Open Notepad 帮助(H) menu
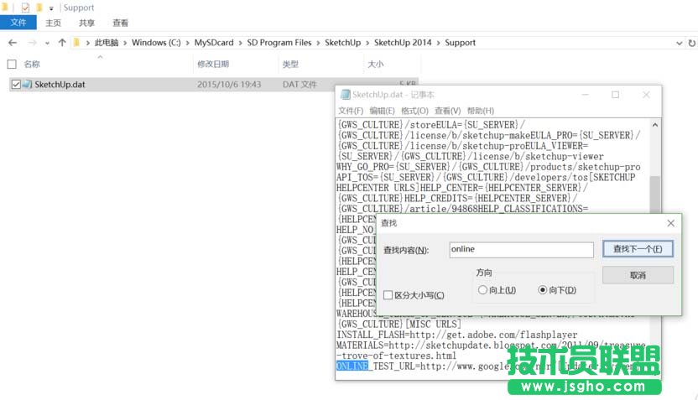 481,111
